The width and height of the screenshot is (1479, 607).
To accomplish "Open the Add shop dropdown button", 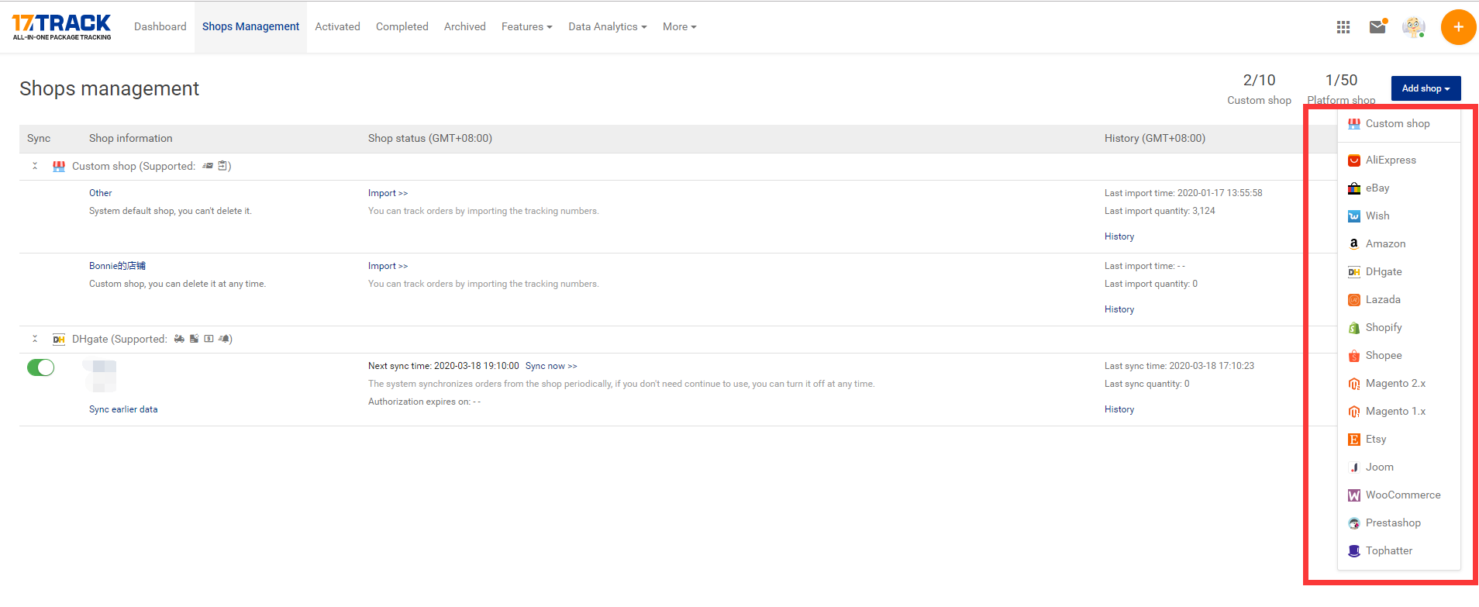I will 1426,88.
